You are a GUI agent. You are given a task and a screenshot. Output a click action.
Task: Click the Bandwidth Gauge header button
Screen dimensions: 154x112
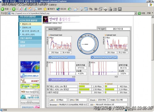[62, 80]
